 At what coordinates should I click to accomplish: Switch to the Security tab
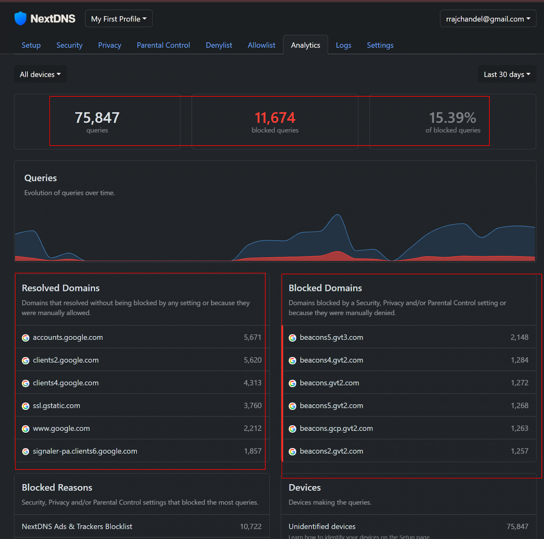[69, 45]
